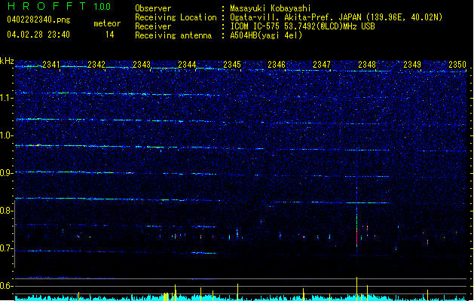The image size is (474, 301).
Task: Click the 2349 time marker
Action: (412, 64)
